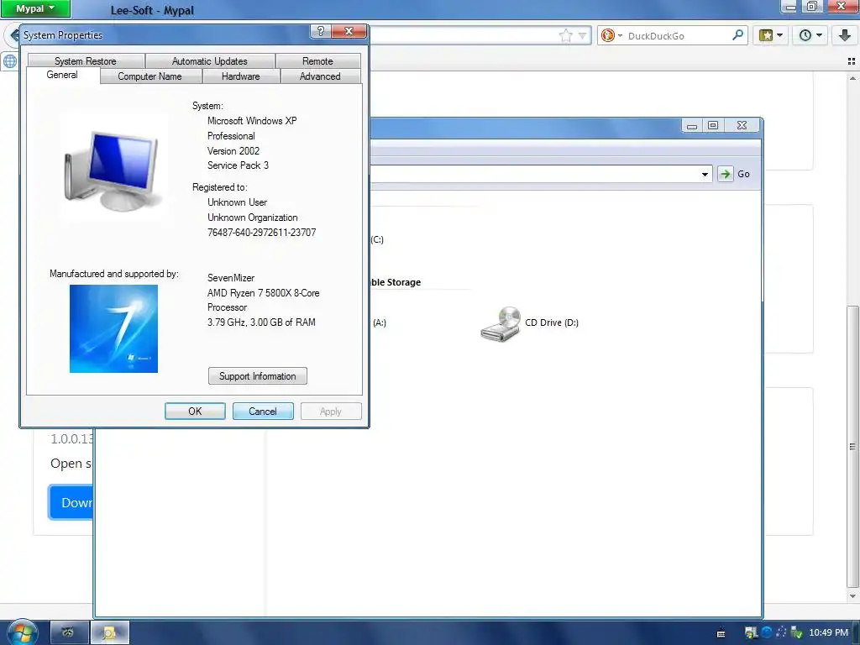The width and height of the screenshot is (860, 645).
Task: Click the Version 2002 text
Action: pyautogui.click(x=233, y=151)
